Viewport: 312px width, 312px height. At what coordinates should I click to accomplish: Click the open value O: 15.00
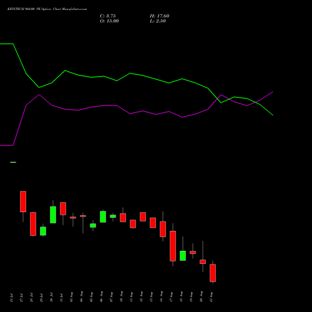point(109,21)
